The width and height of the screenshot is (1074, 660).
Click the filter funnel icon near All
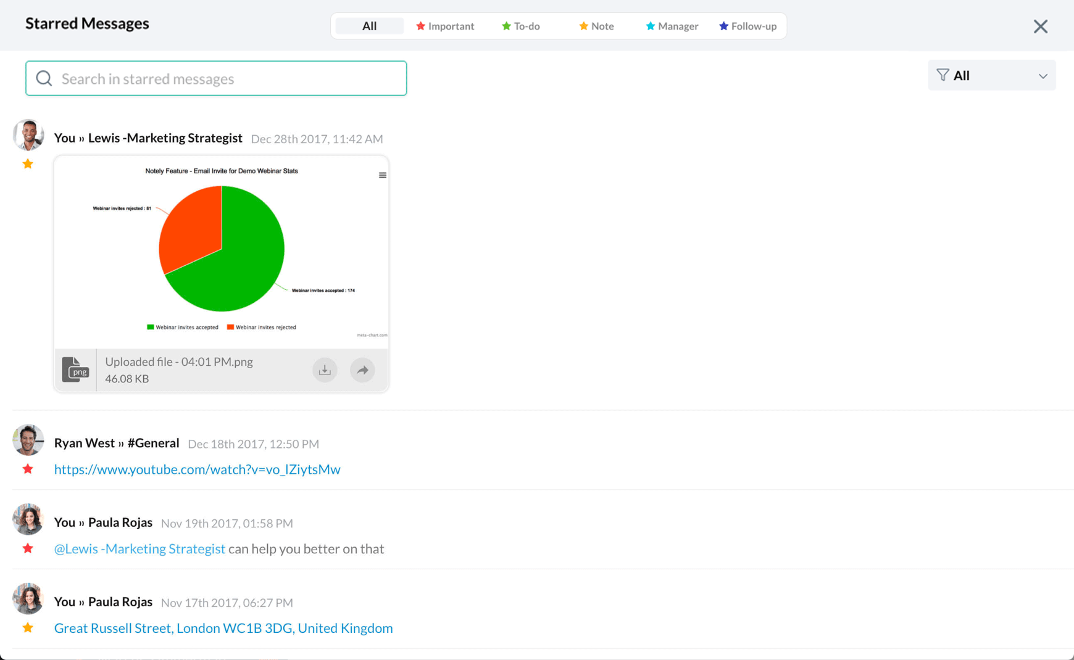click(942, 75)
